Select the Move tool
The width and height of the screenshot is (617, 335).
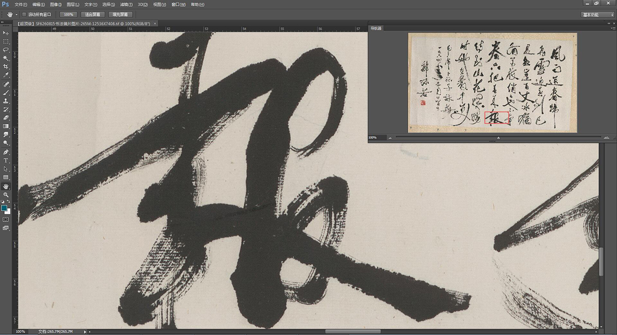(x=6, y=33)
